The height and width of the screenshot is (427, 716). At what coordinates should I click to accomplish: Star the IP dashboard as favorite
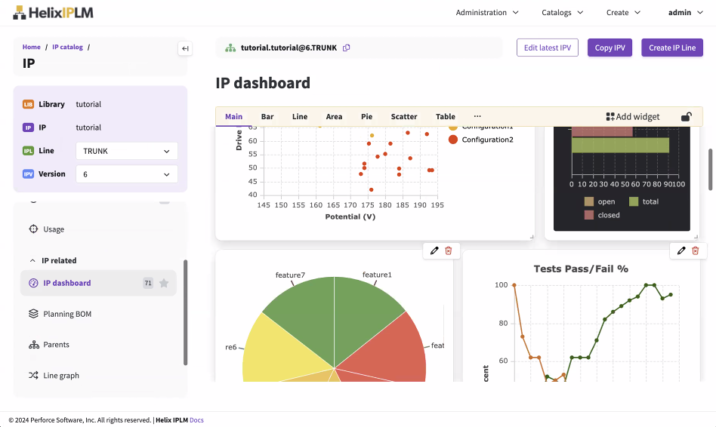164,284
